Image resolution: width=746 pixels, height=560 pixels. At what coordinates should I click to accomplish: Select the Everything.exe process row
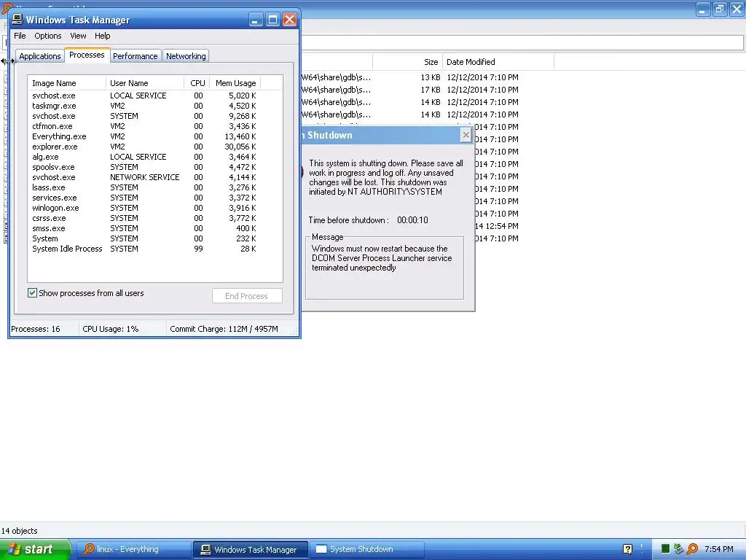[x=144, y=136]
